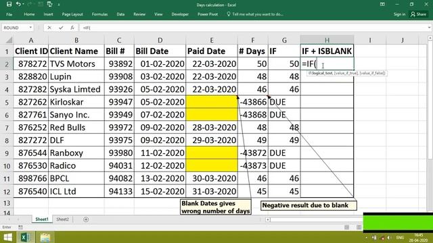Click the Excel taskbar icon
The image size is (433, 243).
(26, 237)
